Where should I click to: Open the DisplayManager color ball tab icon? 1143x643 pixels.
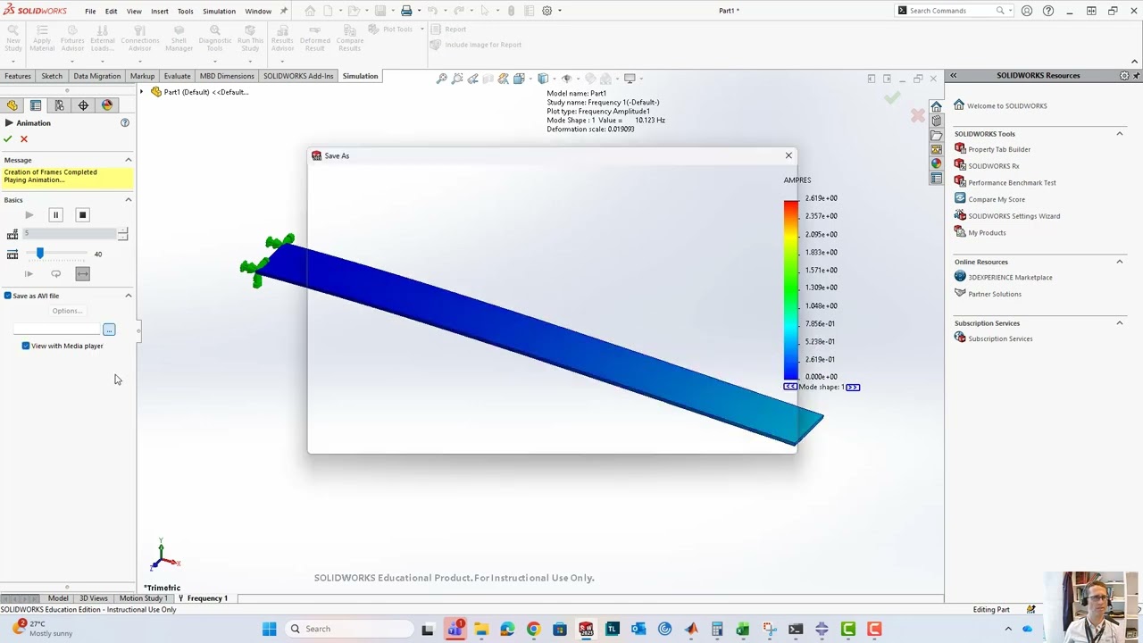tap(107, 105)
